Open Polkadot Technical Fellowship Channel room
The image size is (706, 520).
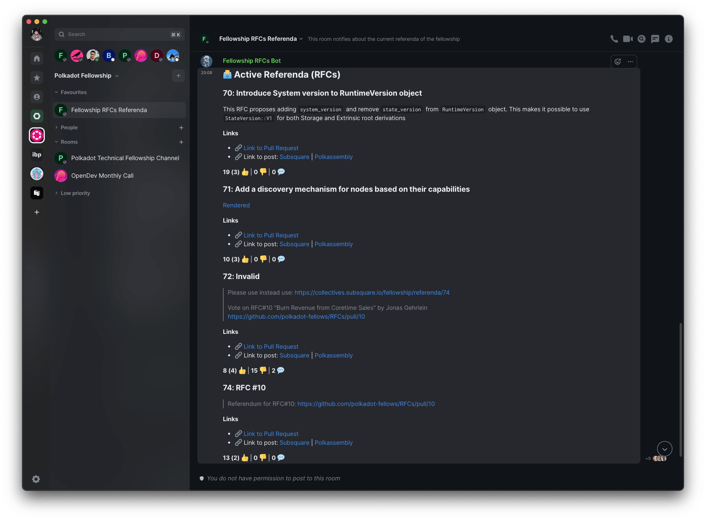point(119,158)
